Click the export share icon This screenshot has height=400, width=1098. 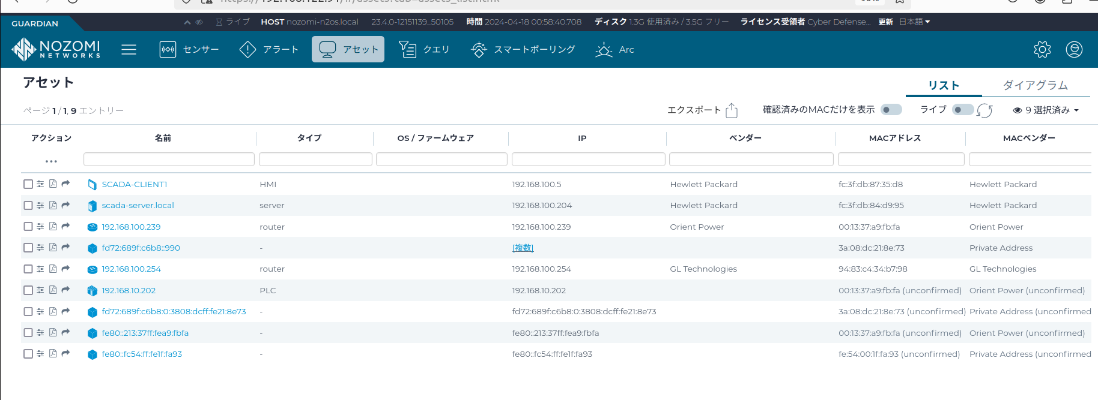(731, 110)
